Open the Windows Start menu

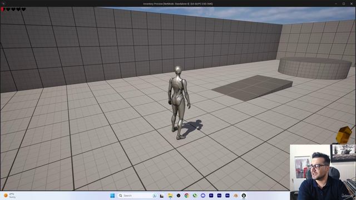(x=112, y=196)
